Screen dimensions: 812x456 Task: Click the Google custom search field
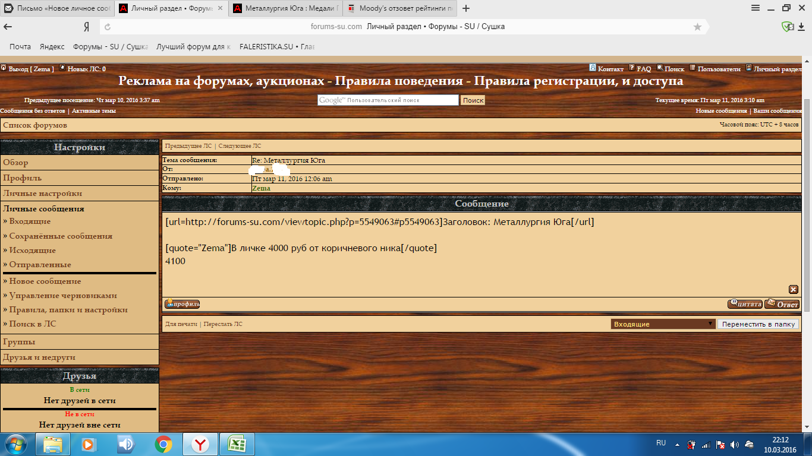[x=388, y=100]
